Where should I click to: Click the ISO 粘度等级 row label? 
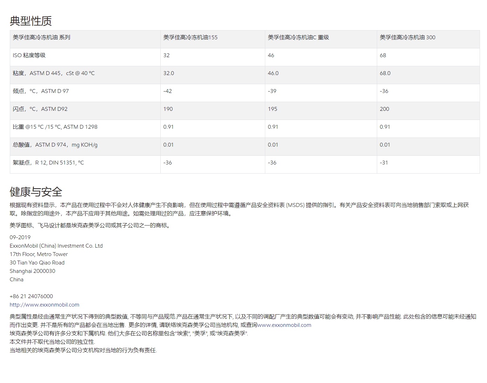pos(29,55)
